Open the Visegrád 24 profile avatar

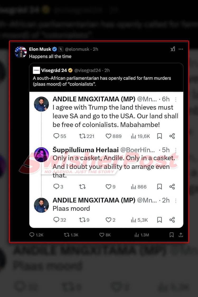coord(36,70)
